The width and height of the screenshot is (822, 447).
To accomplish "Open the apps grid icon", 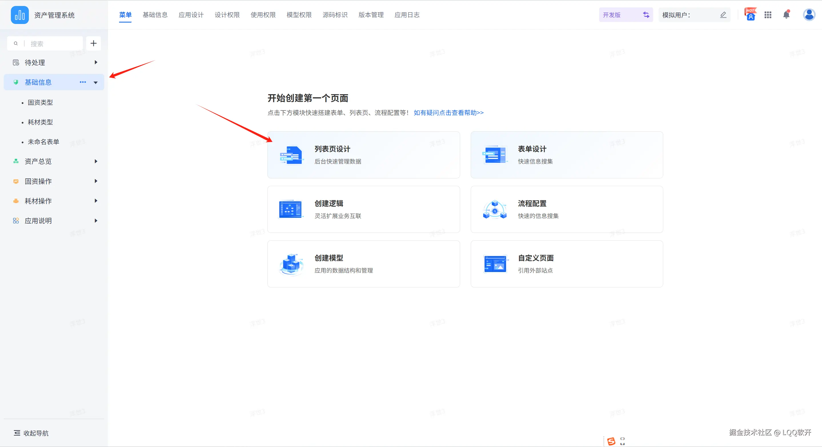I will pos(768,15).
